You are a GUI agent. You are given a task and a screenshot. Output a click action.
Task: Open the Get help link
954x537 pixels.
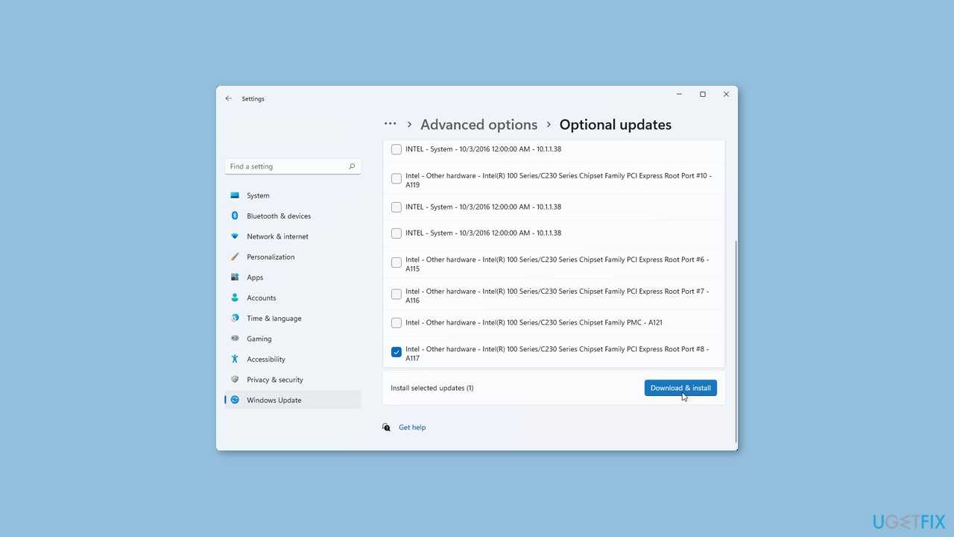(412, 427)
